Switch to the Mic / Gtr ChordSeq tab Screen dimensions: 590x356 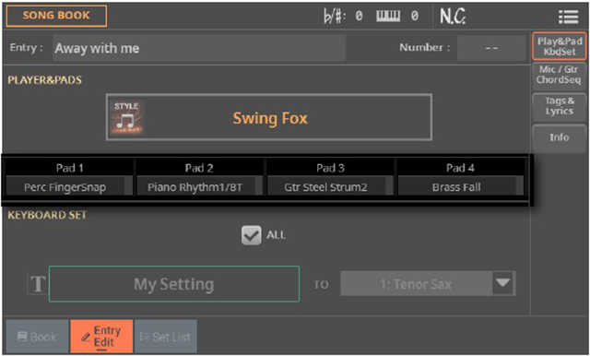point(560,75)
